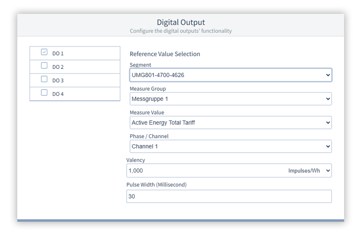Tick the DO 3 checkbox

[x=44, y=79]
